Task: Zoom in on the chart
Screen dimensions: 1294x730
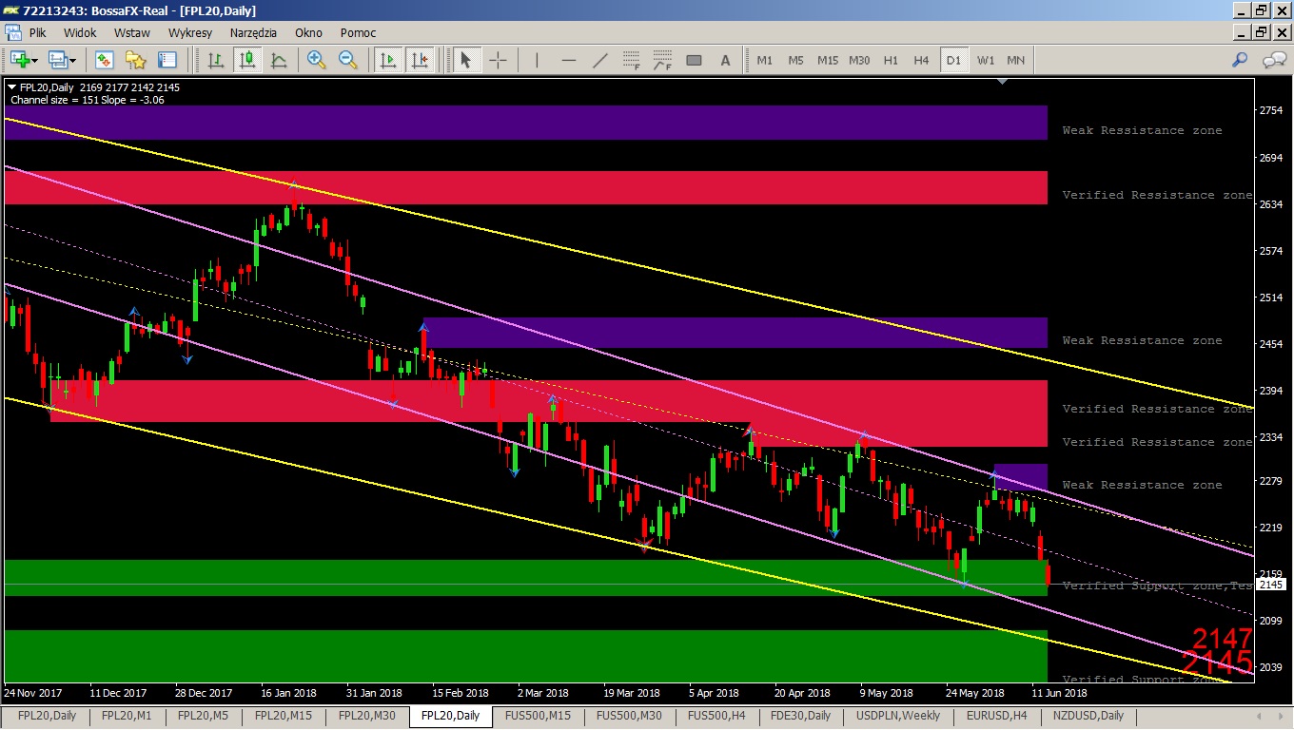Action: coord(317,60)
